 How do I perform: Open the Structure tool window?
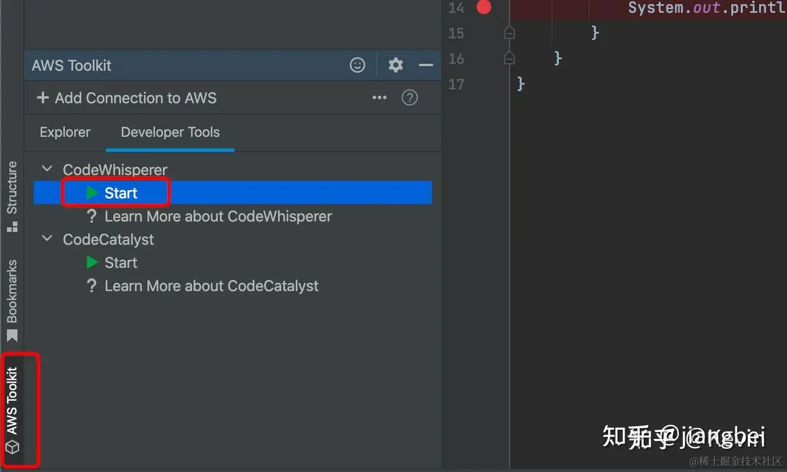(12, 196)
